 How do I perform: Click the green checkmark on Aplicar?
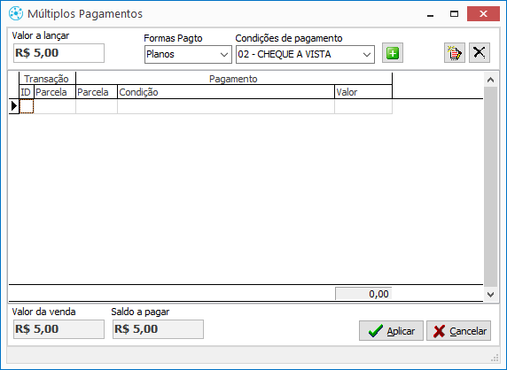tap(376, 331)
